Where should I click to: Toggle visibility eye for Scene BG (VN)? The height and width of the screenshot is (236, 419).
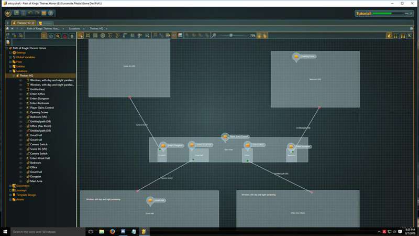click(20, 149)
